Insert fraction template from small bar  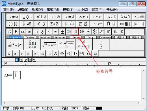pos(88,32)
